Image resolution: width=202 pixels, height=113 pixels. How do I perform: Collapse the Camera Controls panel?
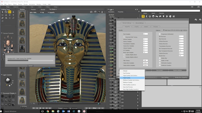2,33
